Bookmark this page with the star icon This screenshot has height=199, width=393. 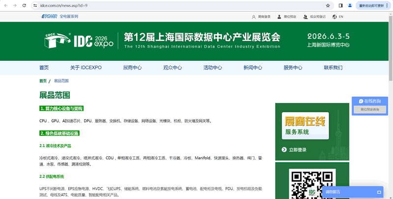tap(328, 5)
